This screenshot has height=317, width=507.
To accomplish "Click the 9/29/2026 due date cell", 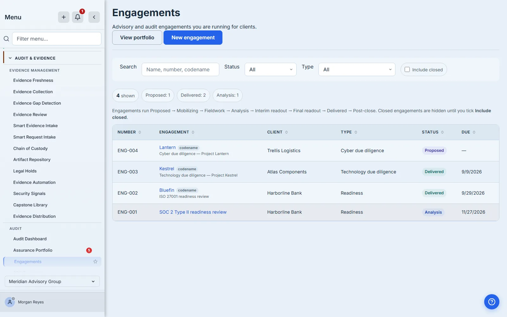I will coord(473,193).
